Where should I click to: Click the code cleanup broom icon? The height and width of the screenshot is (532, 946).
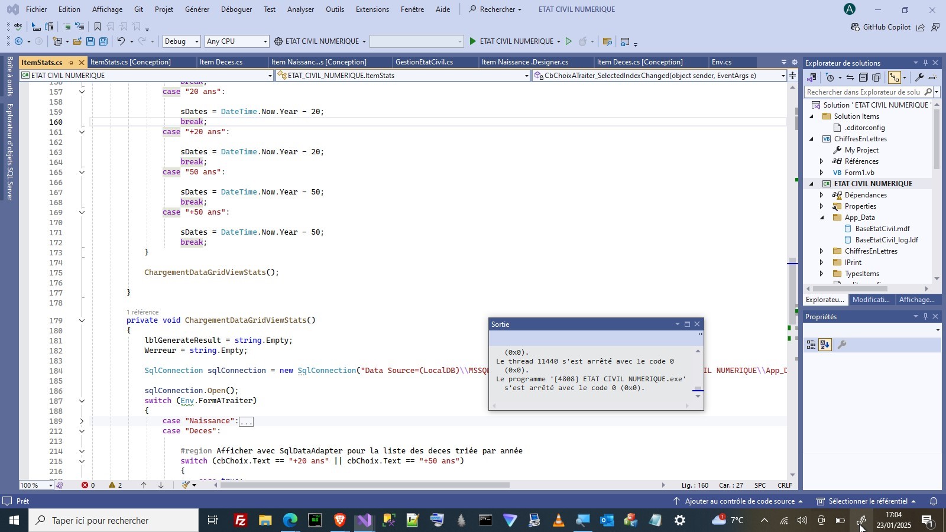click(x=186, y=485)
